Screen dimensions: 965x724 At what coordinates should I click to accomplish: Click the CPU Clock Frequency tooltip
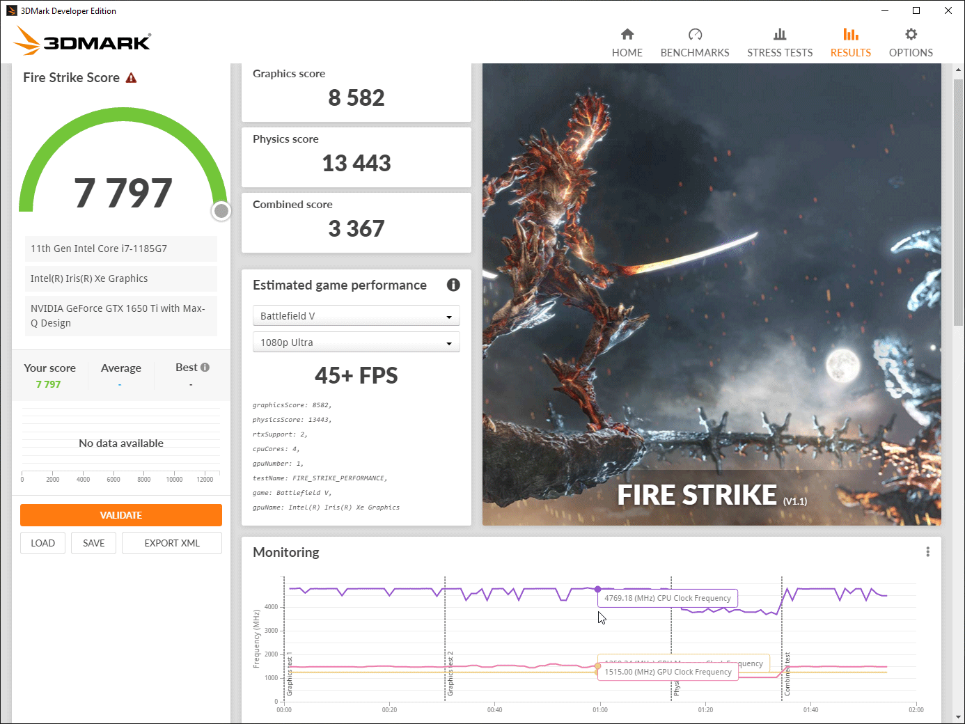click(x=668, y=598)
